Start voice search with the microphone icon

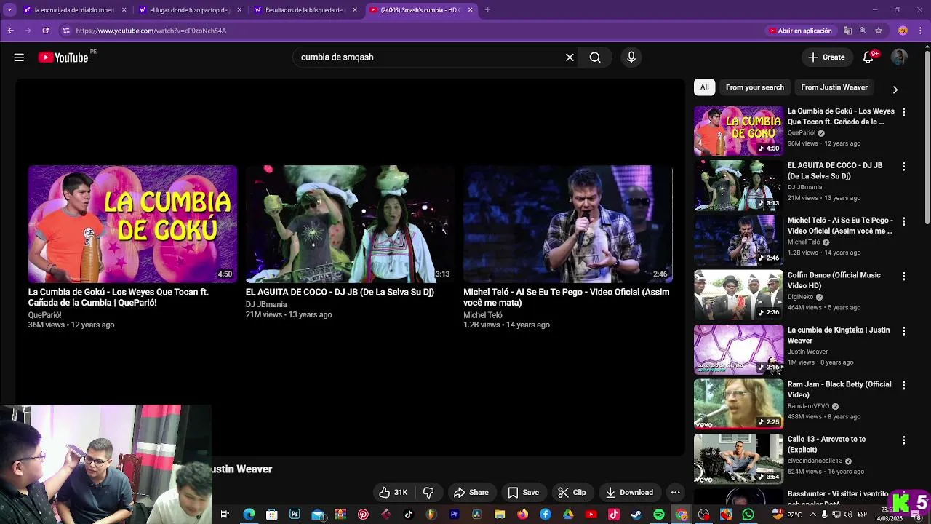point(631,57)
